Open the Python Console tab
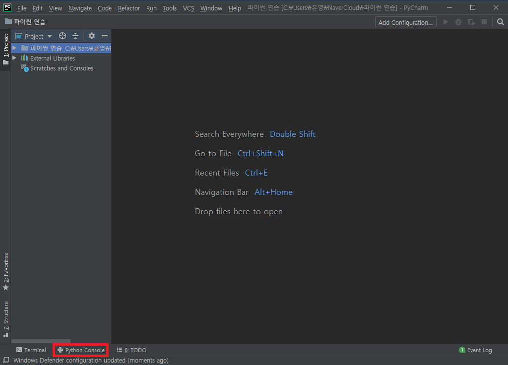The width and height of the screenshot is (508, 365). point(81,350)
